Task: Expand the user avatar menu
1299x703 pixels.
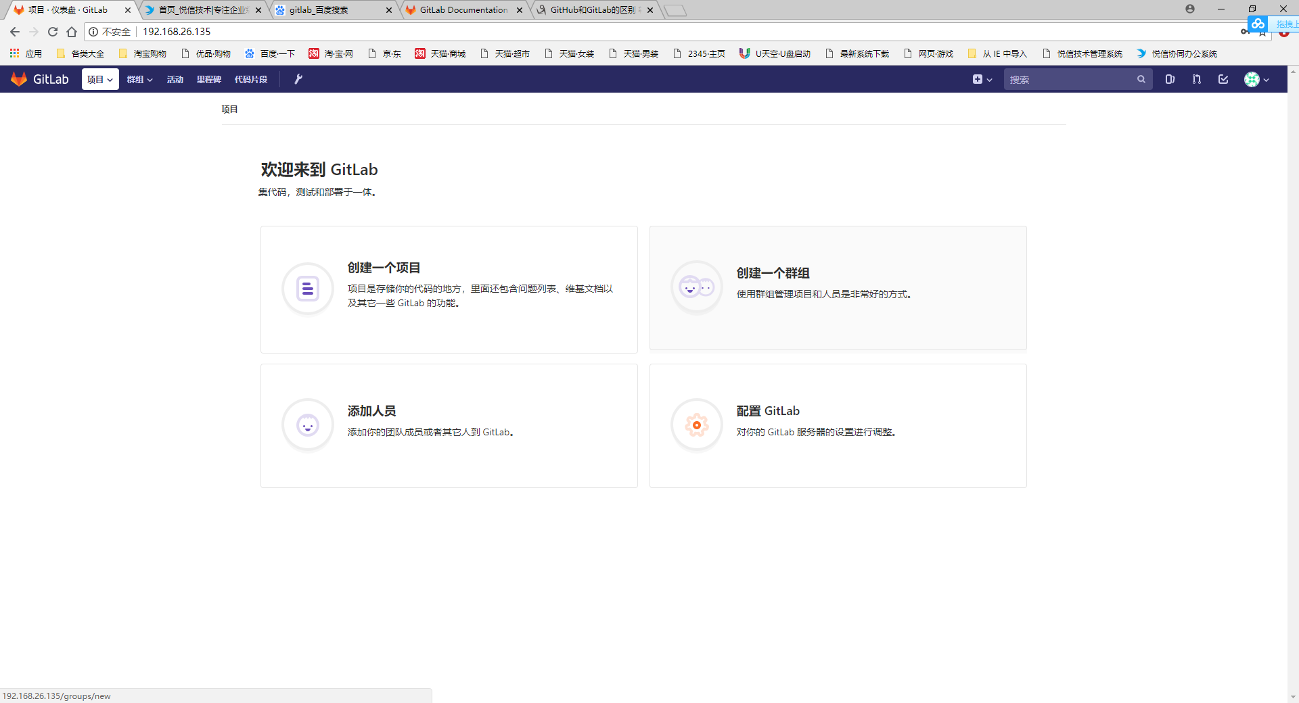Action: coord(1256,79)
